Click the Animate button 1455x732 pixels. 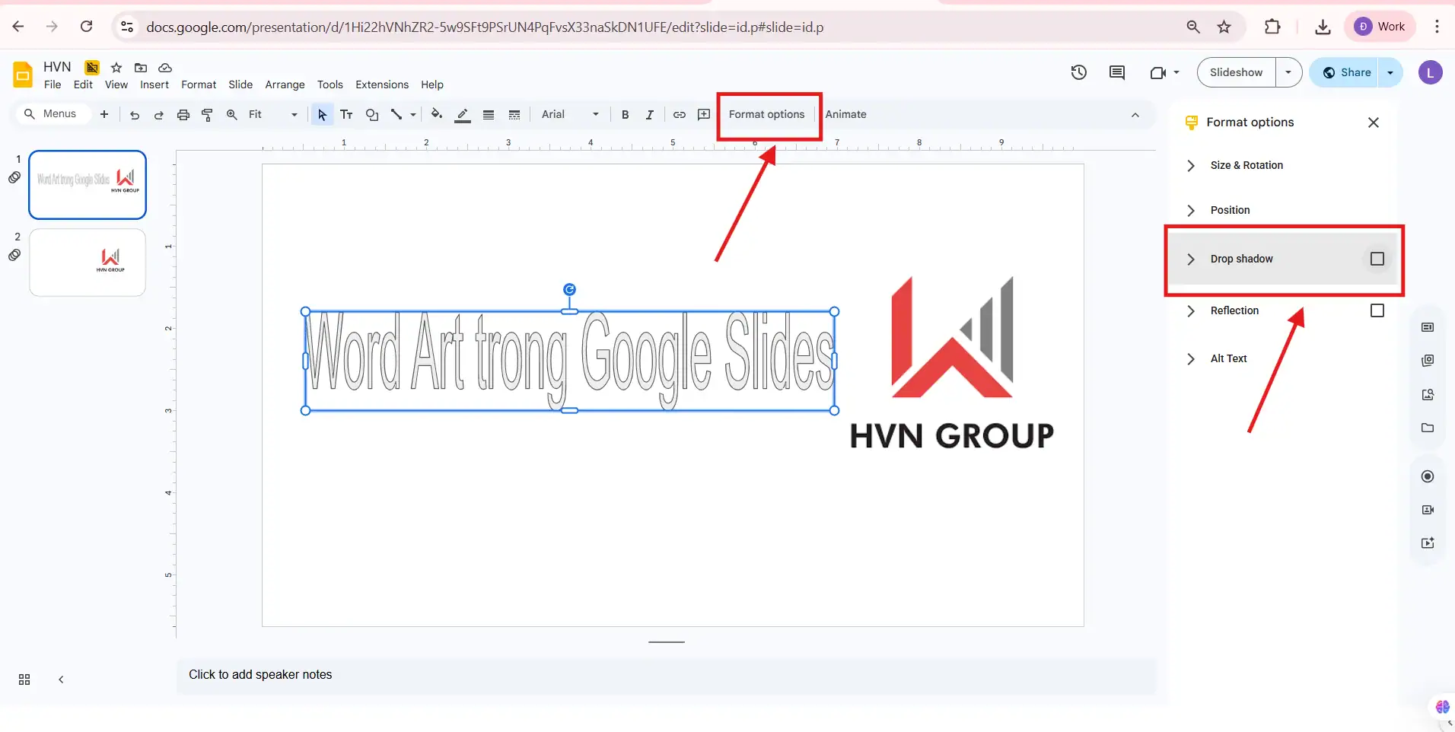(x=845, y=114)
